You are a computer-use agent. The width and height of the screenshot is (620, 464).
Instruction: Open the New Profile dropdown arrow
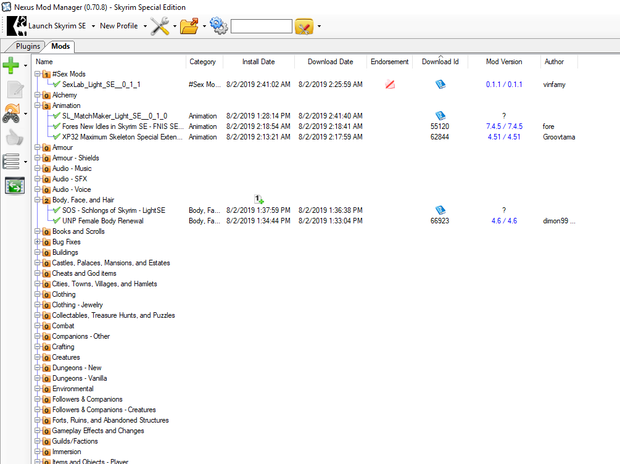point(145,26)
